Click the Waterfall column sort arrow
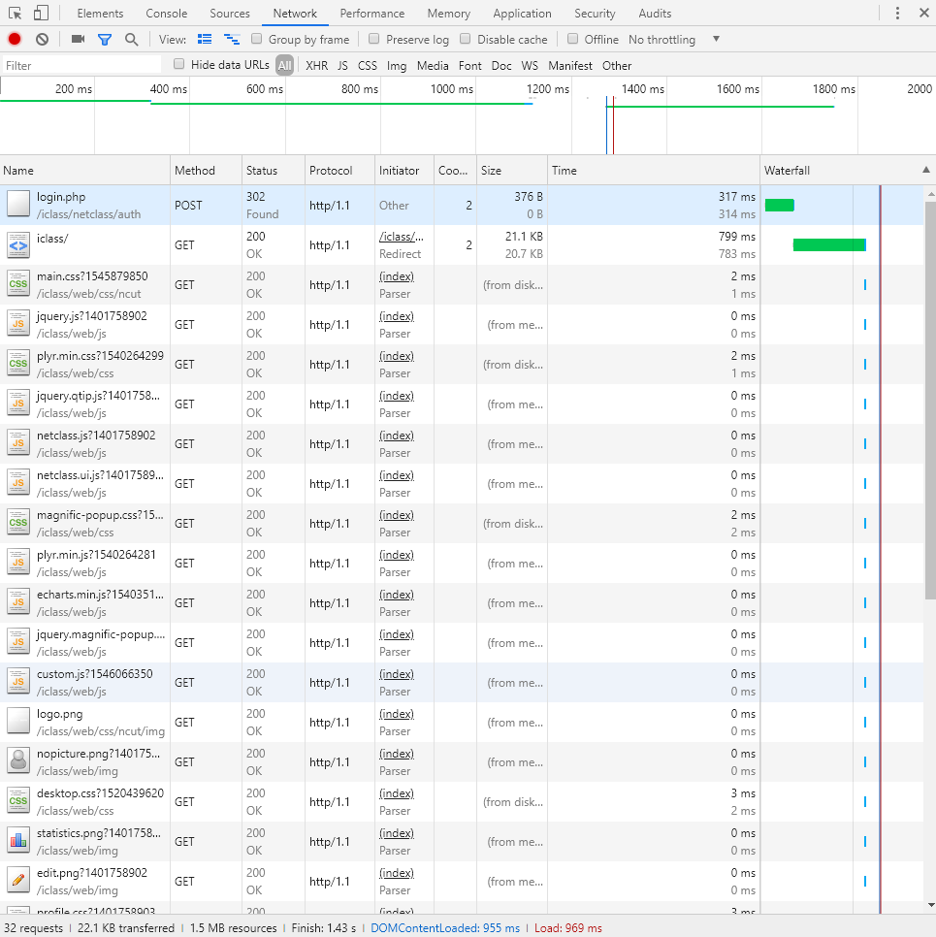This screenshot has height=937, width=936. coord(925,171)
